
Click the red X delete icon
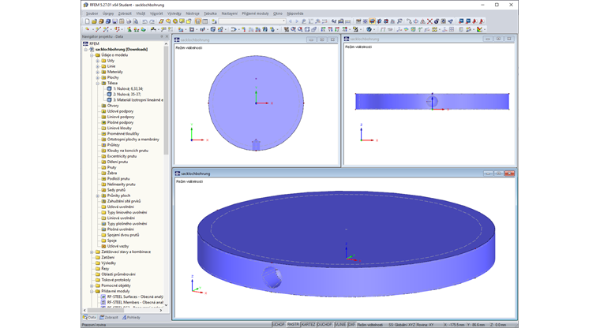click(x=429, y=21)
